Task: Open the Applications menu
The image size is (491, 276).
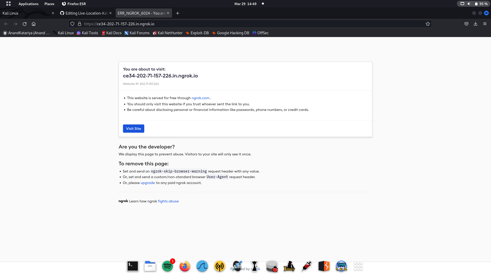Action: pos(28,4)
